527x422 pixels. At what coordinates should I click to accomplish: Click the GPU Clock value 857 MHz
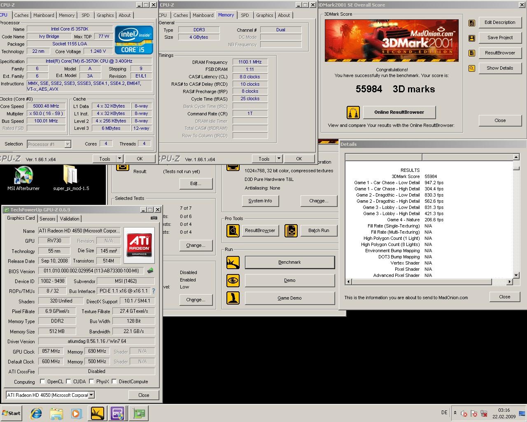point(51,352)
